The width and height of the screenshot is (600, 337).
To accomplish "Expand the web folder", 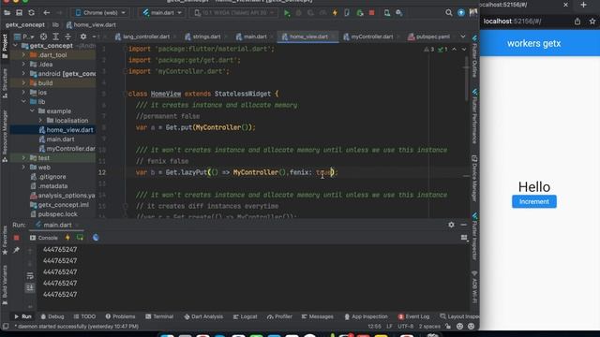I will (23, 168).
